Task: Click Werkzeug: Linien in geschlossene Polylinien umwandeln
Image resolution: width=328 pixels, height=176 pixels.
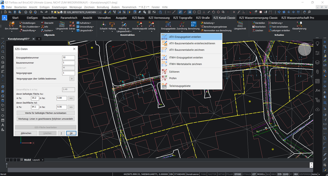Action: click(45, 119)
